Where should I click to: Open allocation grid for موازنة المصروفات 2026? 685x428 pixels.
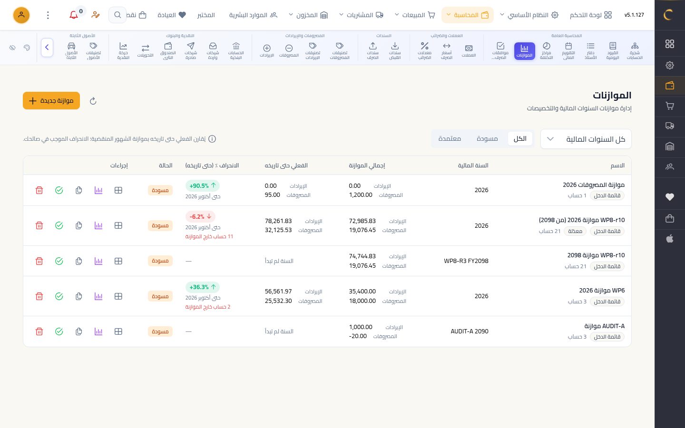point(118,190)
